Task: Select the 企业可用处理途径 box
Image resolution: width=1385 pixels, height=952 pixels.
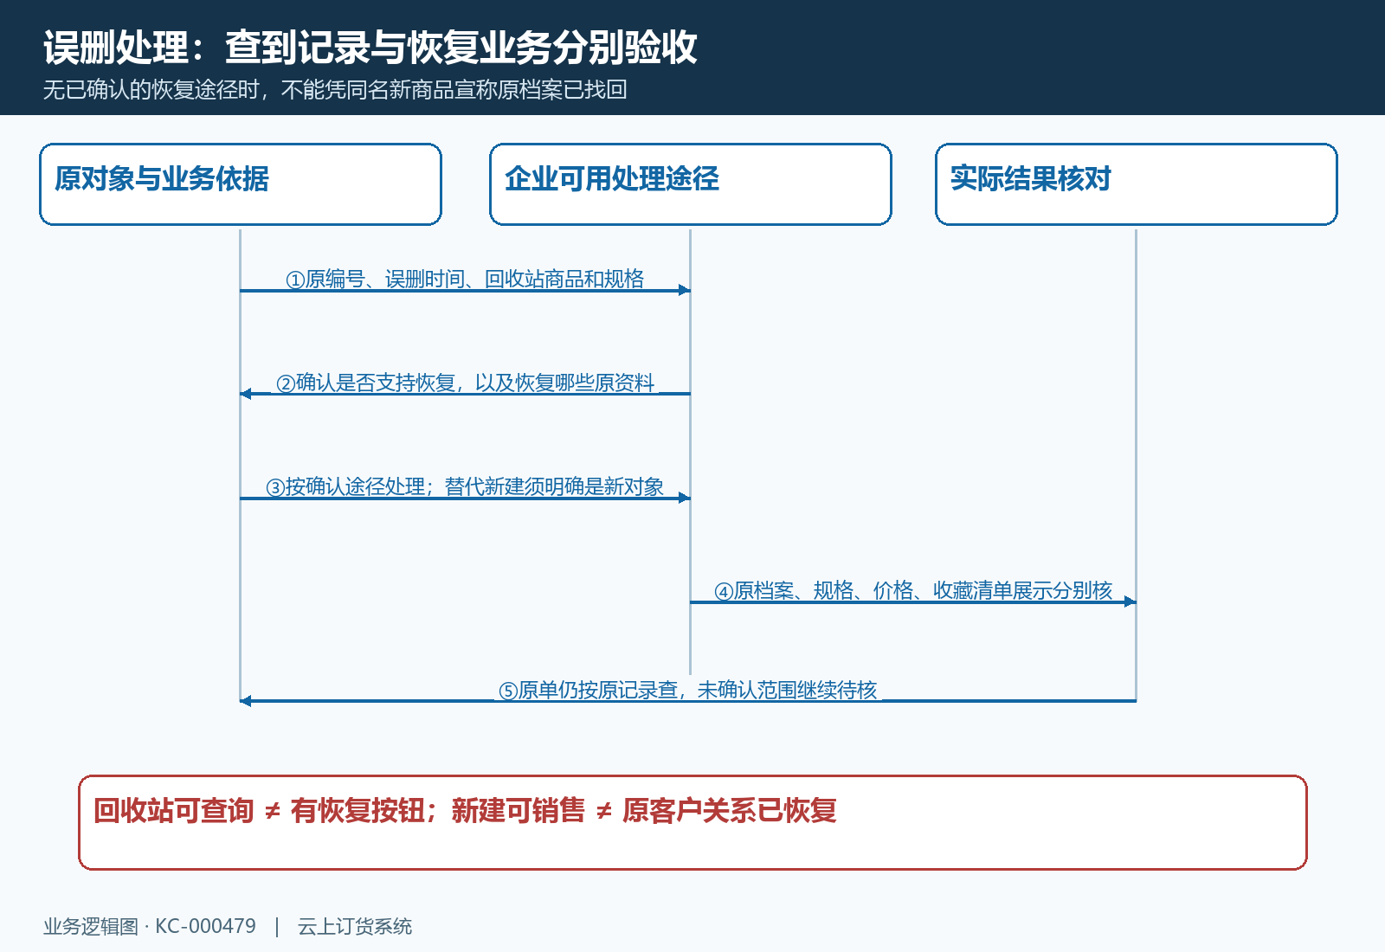Action: [x=691, y=184]
